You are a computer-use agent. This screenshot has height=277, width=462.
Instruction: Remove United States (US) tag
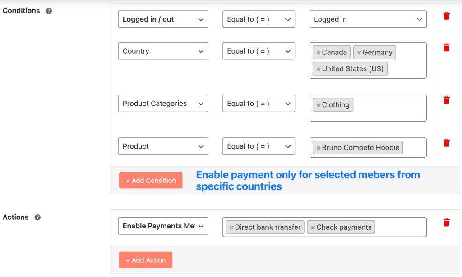[x=318, y=69]
